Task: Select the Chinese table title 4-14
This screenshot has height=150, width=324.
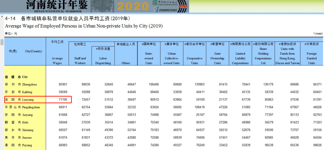Action: click(x=67, y=19)
